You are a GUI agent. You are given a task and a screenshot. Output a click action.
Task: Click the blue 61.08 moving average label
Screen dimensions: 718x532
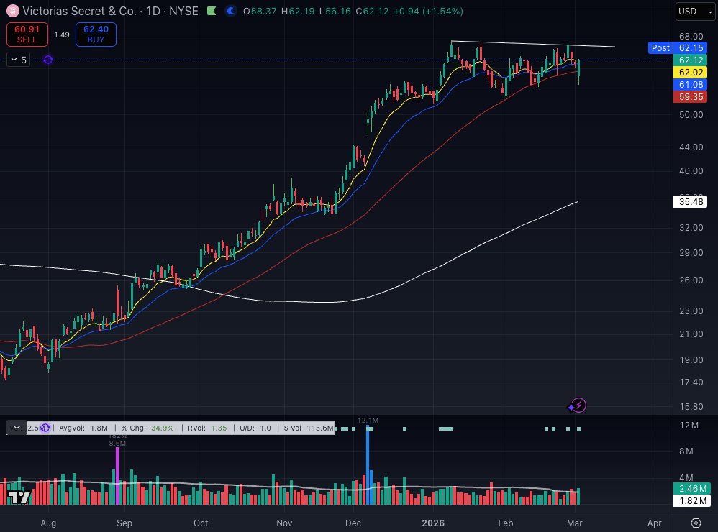[x=691, y=85]
